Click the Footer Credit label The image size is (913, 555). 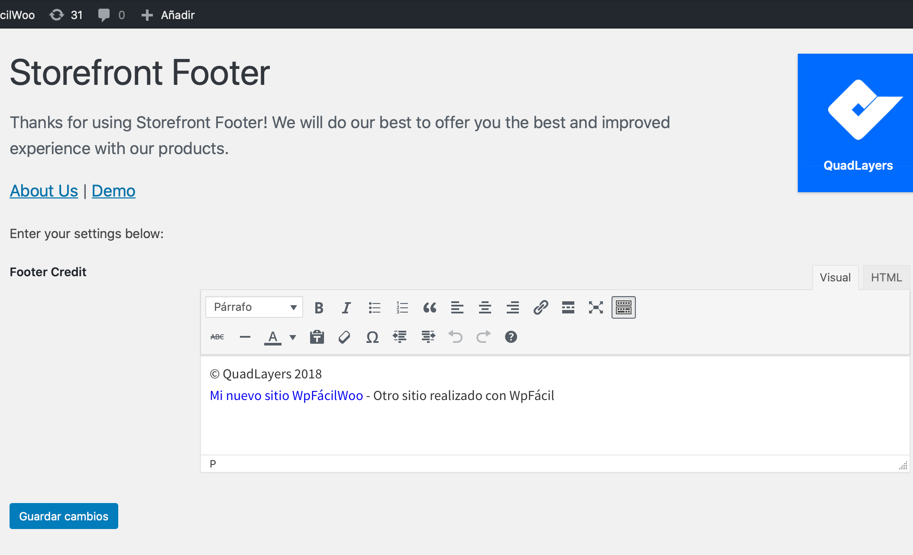tap(48, 272)
